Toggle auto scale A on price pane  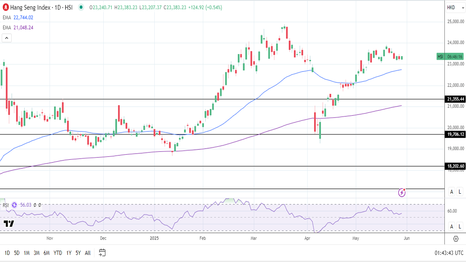tap(452, 192)
